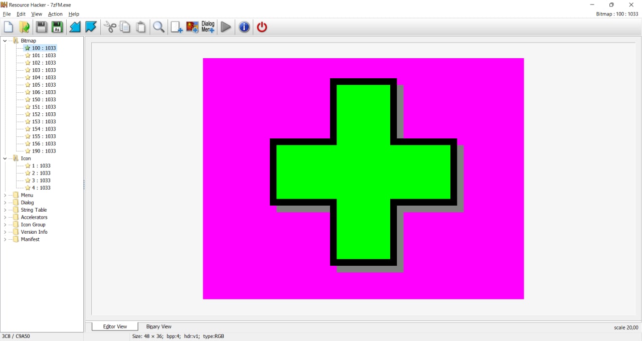Switch to the Binary View tab

click(159, 326)
